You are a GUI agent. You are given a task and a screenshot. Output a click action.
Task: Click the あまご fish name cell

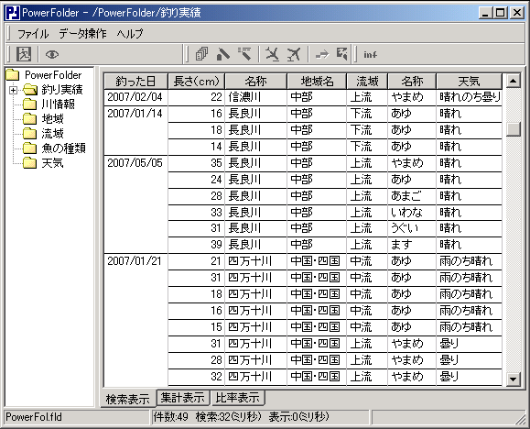tap(412, 196)
